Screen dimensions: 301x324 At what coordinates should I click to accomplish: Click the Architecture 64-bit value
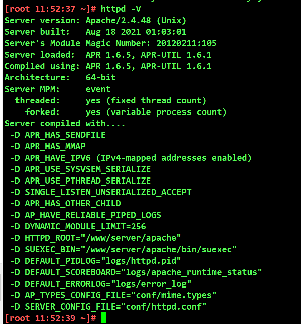click(100, 78)
